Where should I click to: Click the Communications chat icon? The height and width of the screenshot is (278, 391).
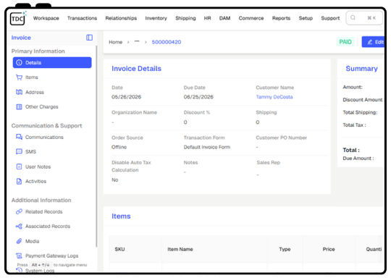click(x=19, y=137)
